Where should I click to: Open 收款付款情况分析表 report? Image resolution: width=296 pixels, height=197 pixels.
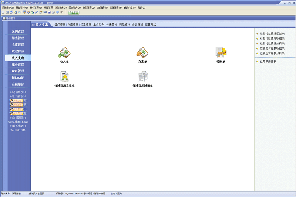(x=272, y=44)
